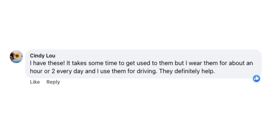Click the sunflower in the avatar image
The image size is (270, 135).
pyautogui.click(x=17, y=56)
